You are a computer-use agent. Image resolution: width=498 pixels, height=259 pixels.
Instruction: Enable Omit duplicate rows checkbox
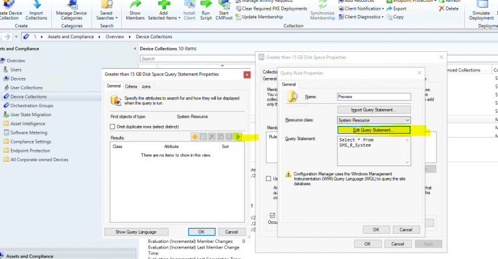(112, 127)
